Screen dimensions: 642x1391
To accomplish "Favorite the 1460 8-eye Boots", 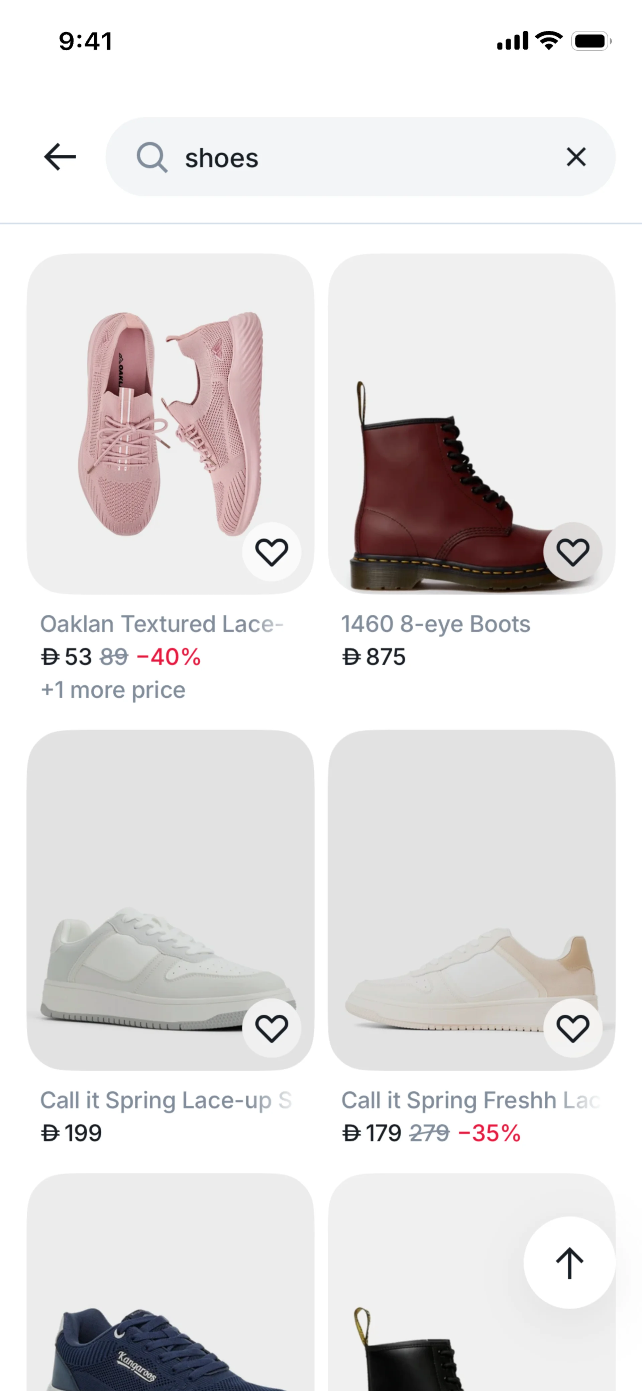I will (x=572, y=551).
